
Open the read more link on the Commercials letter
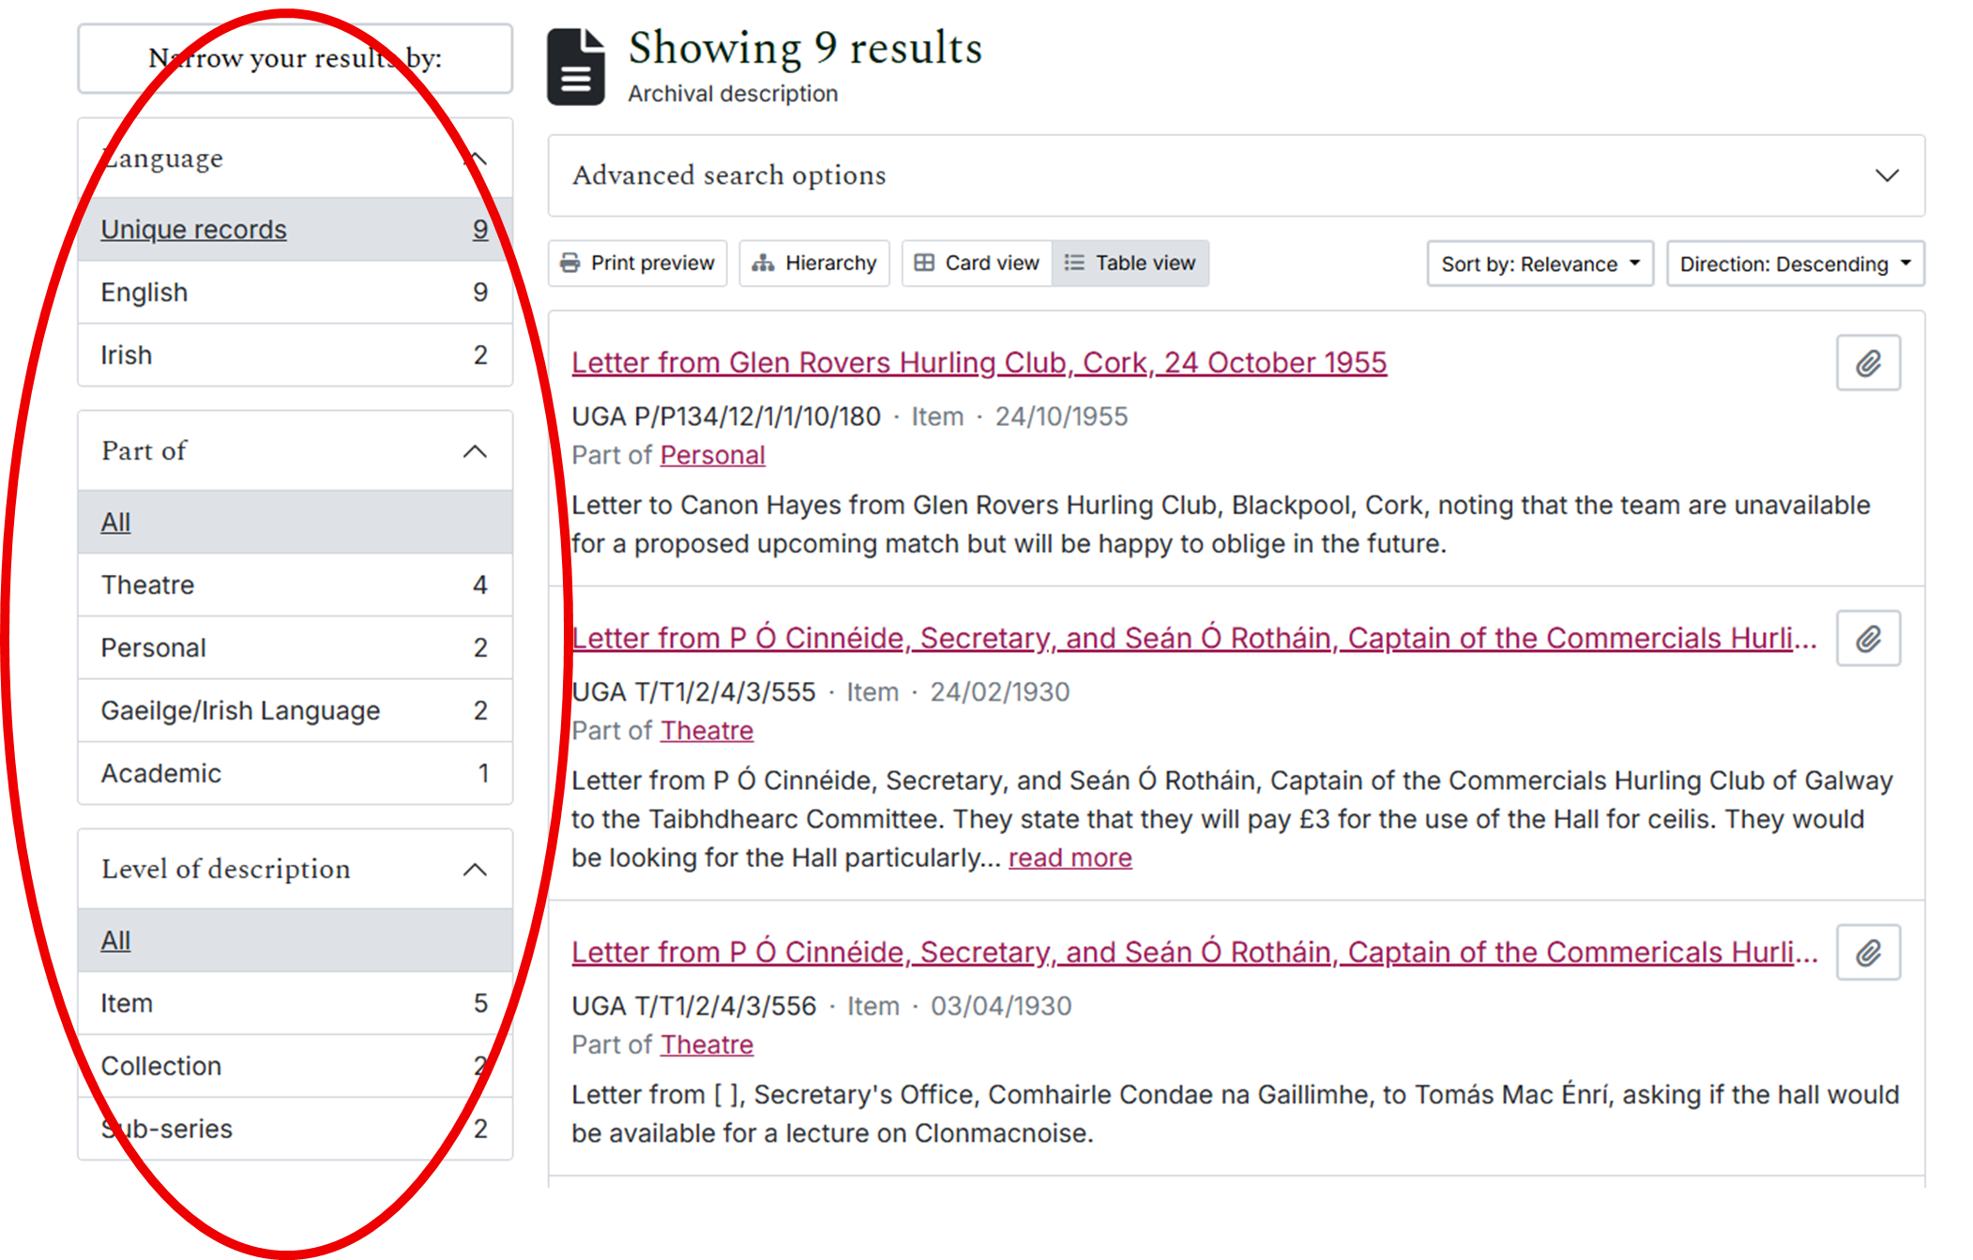1070,857
